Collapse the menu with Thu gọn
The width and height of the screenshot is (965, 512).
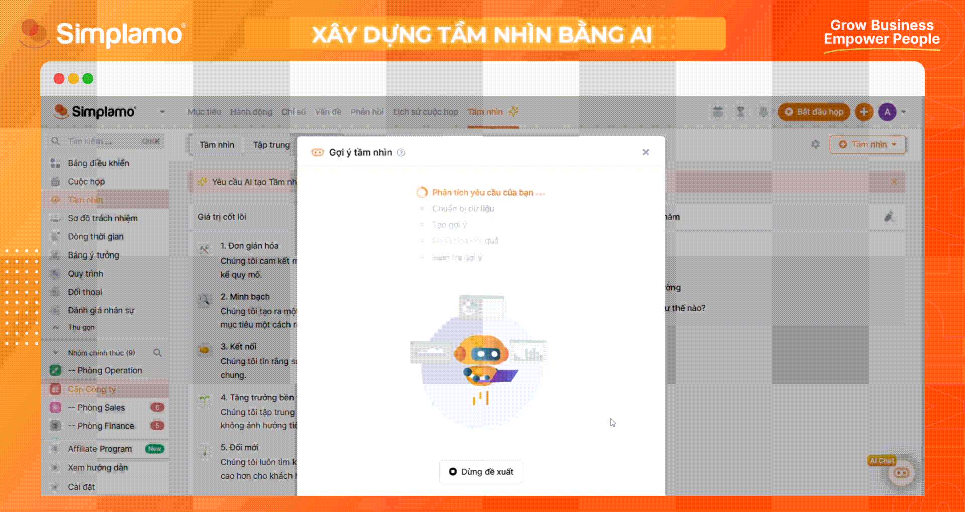click(80, 327)
